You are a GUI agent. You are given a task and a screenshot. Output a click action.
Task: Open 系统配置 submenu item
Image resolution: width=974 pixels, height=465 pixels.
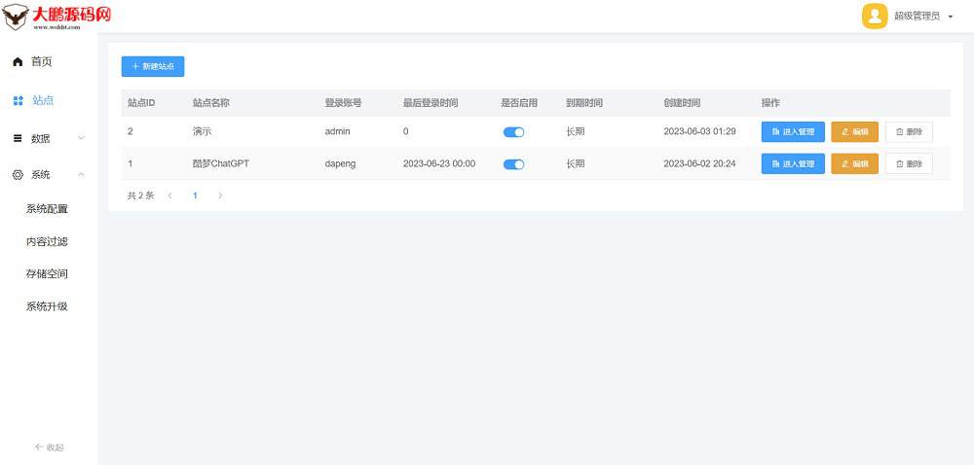click(x=47, y=209)
